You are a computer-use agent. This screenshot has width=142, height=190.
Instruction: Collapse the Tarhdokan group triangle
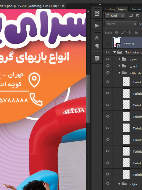point(114,52)
